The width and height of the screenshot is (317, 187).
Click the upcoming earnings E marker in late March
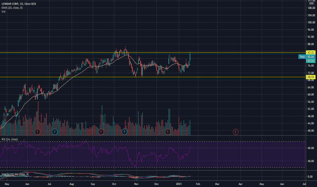(235, 132)
